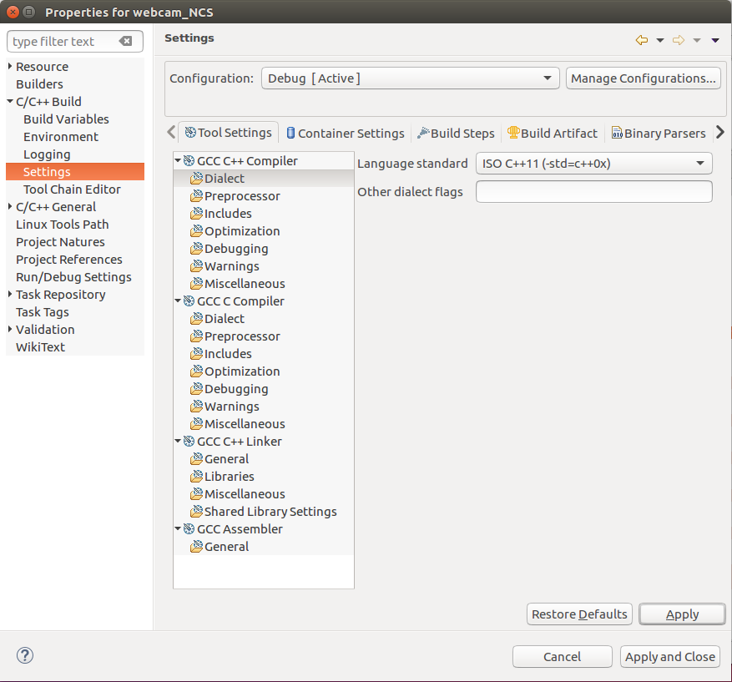This screenshot has width=732, height=682.
Task: Switch to Container Settings tab
Action: tap(346, 134)
